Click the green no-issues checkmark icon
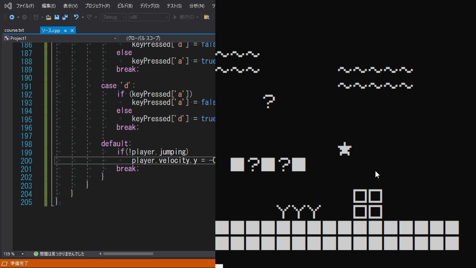The image size is (476, 268). [x=36, y=254]
